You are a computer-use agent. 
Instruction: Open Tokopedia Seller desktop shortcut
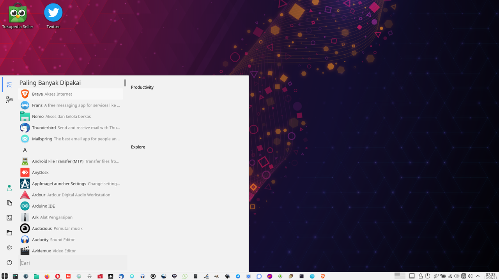pos(18,16)
